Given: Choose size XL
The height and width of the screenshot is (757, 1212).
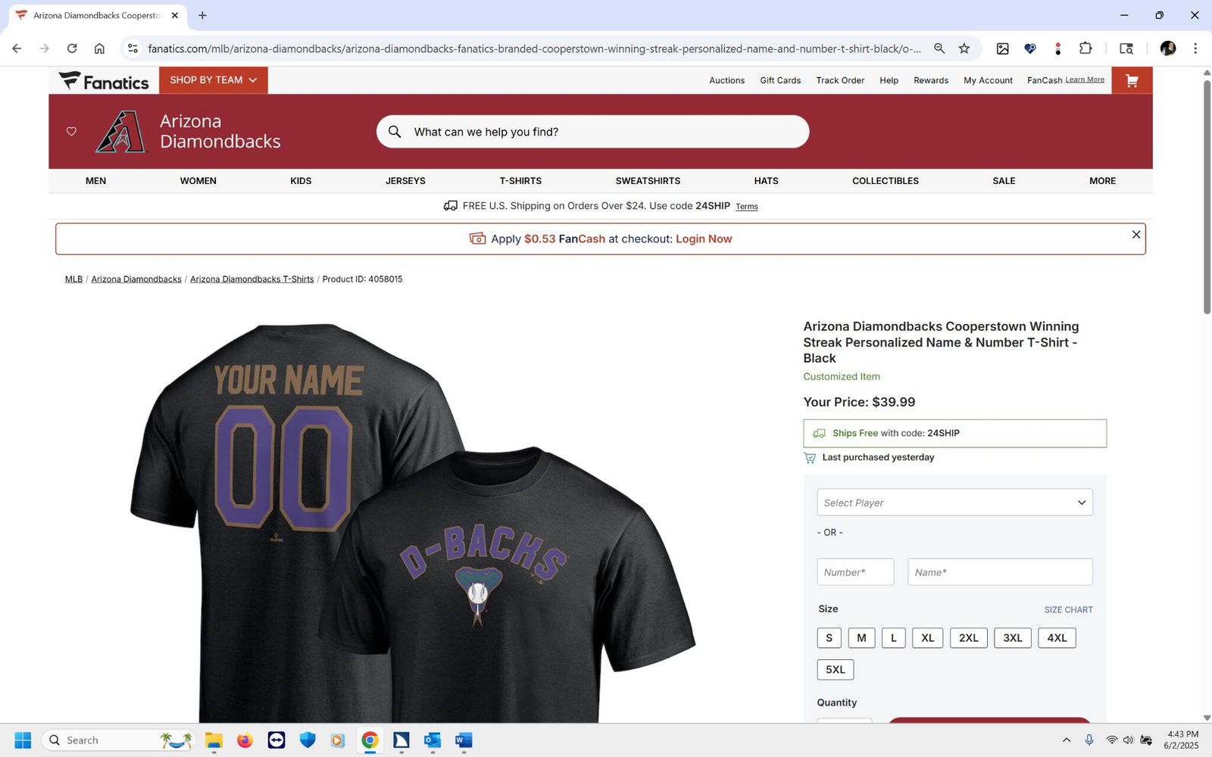Looking at the screenshot, I should tap(928, 638).
